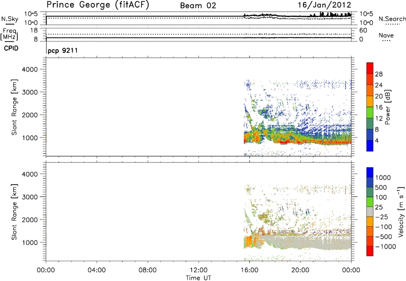Image resolution: width=406 pixels, height=281 pixels.
Task: Select the 'Beam 02' label
Action: tap(198, 6)
